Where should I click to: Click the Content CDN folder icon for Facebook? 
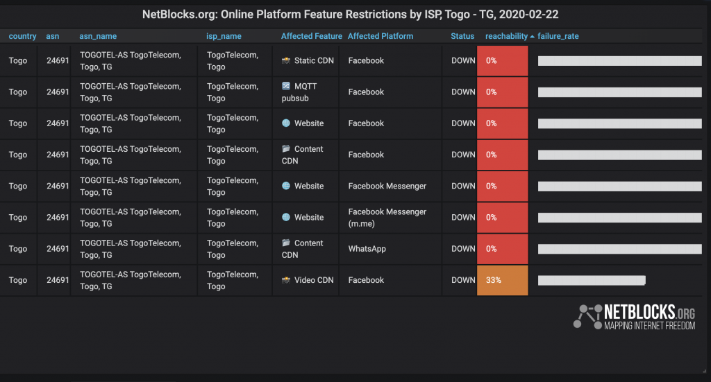285,148
